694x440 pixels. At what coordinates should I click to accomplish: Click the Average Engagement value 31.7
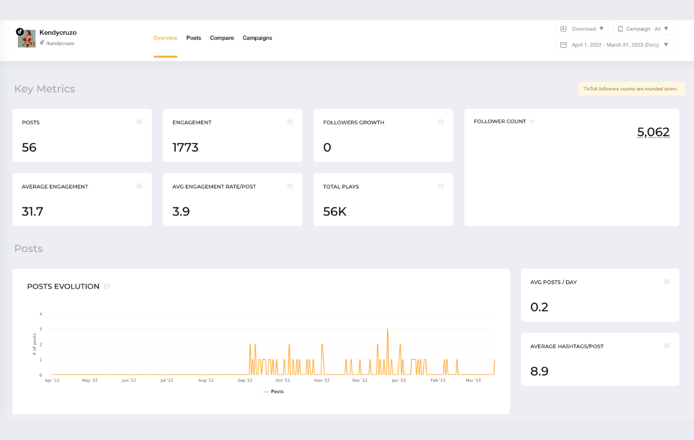tap(32, 212)
